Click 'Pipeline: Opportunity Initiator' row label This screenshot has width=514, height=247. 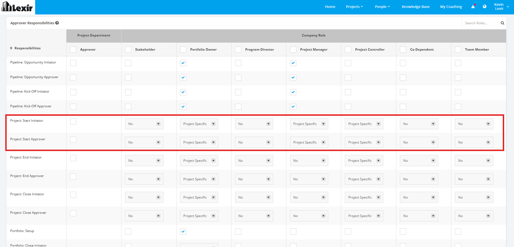(x=33, y=62)
